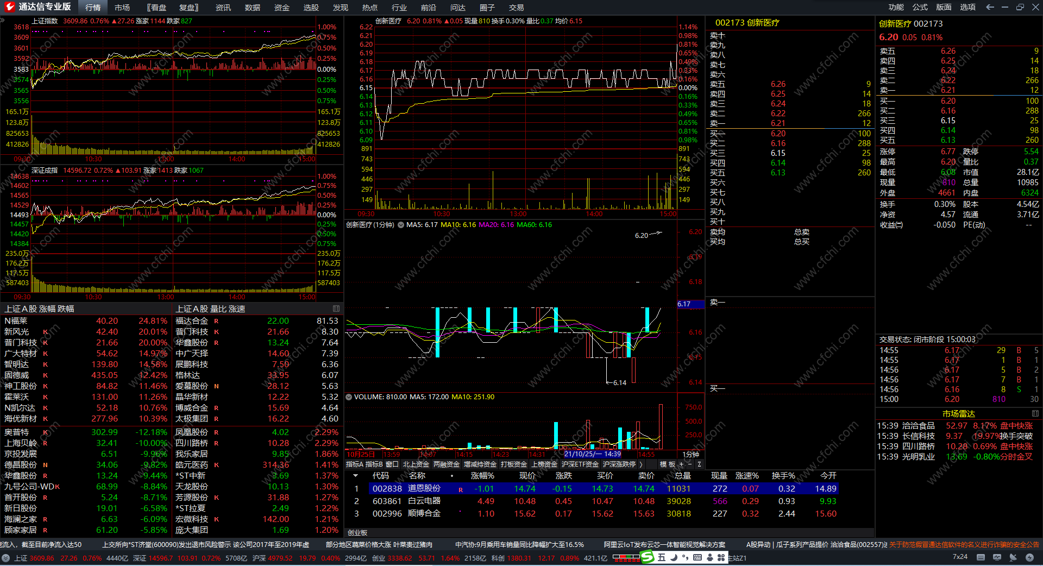
Task: Open the 交易 menu
Action: 517,8
